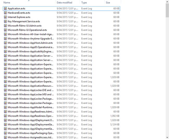This screenshot has height=139, width=169.
Task: Select the 1,028 KB size of ApplicationResourc row
Action: [115, 86]
